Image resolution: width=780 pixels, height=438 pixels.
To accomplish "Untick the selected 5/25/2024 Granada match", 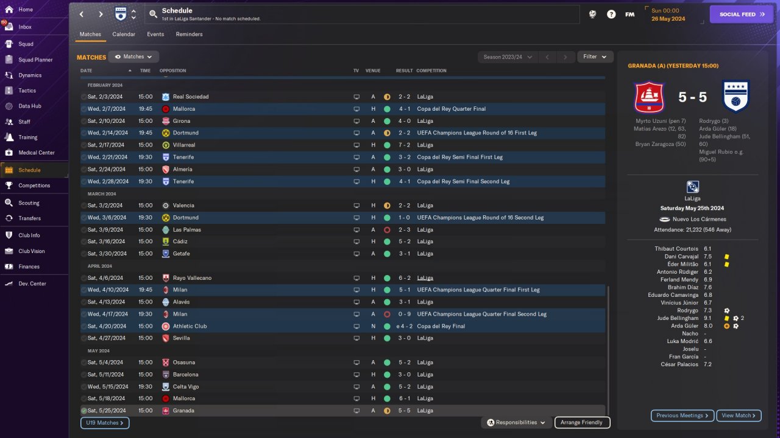I will click(84, 411).
